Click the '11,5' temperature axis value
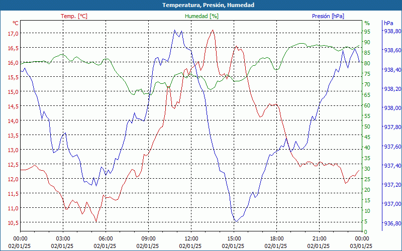The image size is (402, 251). tap(12, 194)
